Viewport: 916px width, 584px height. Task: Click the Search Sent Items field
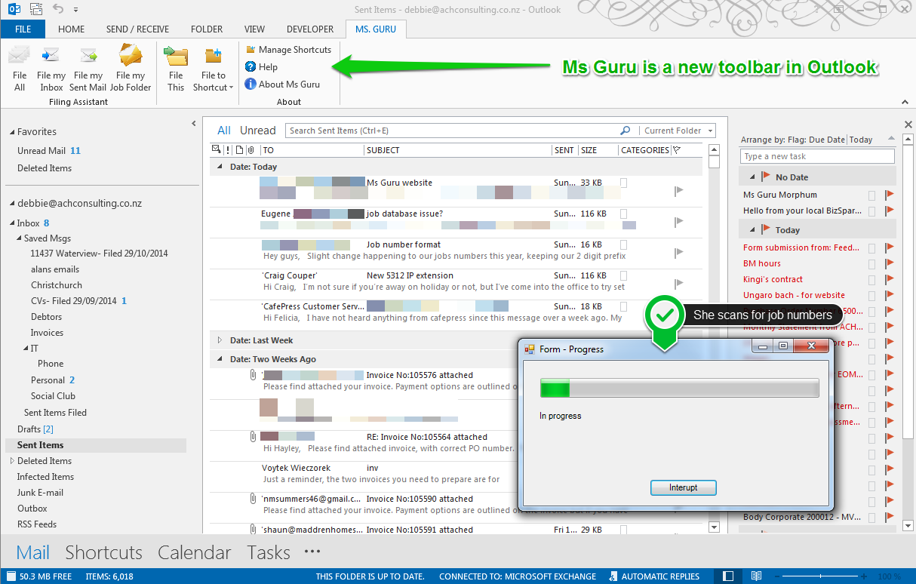tap(453, 131)
